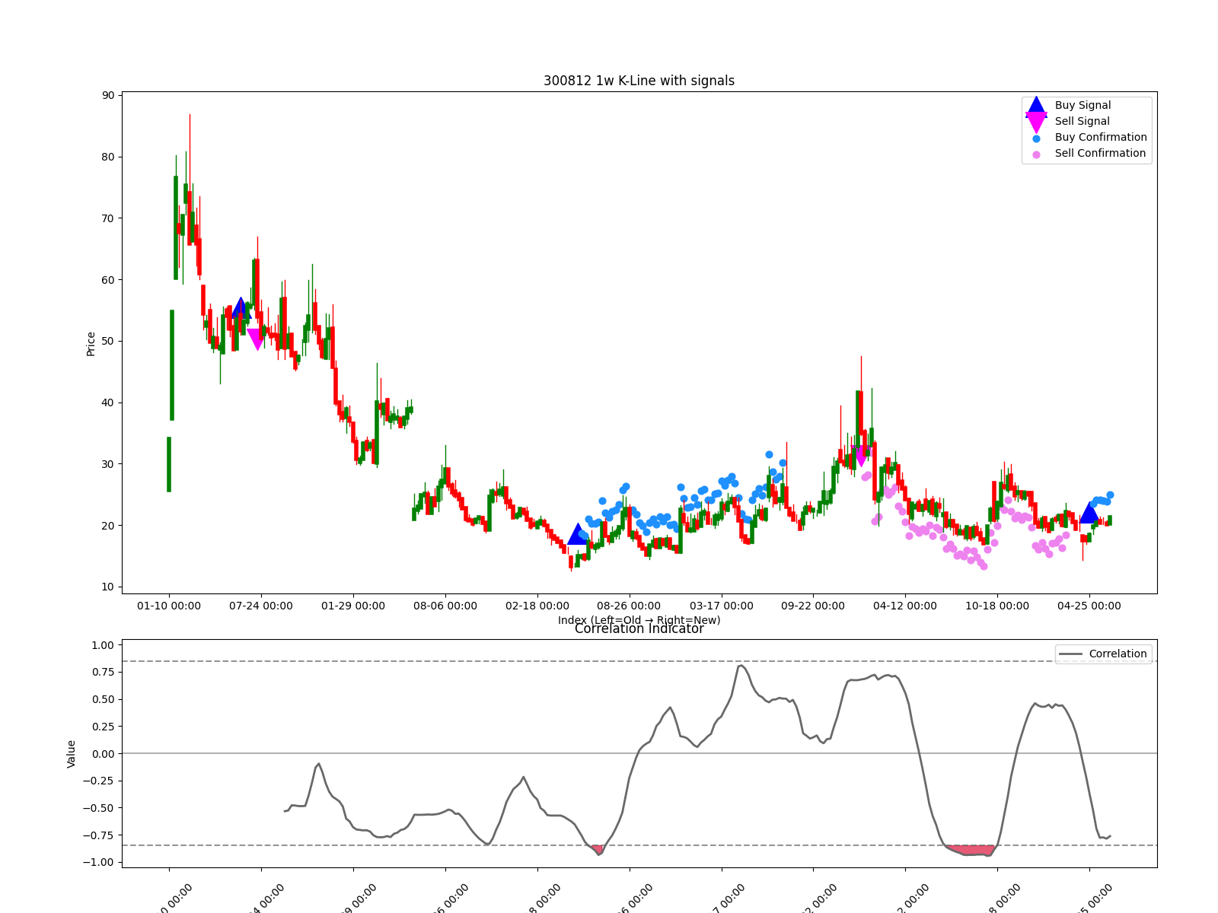Click the correlation axis tick '−1.00'
Image resolution: width=1218 pixels, height=913 pixels.
[x=99, y=863]
